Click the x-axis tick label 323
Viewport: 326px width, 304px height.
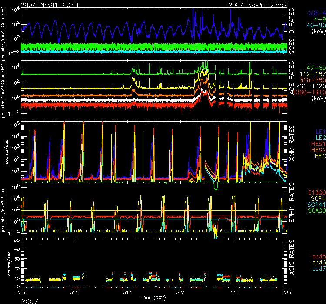[x=180, y=293]
